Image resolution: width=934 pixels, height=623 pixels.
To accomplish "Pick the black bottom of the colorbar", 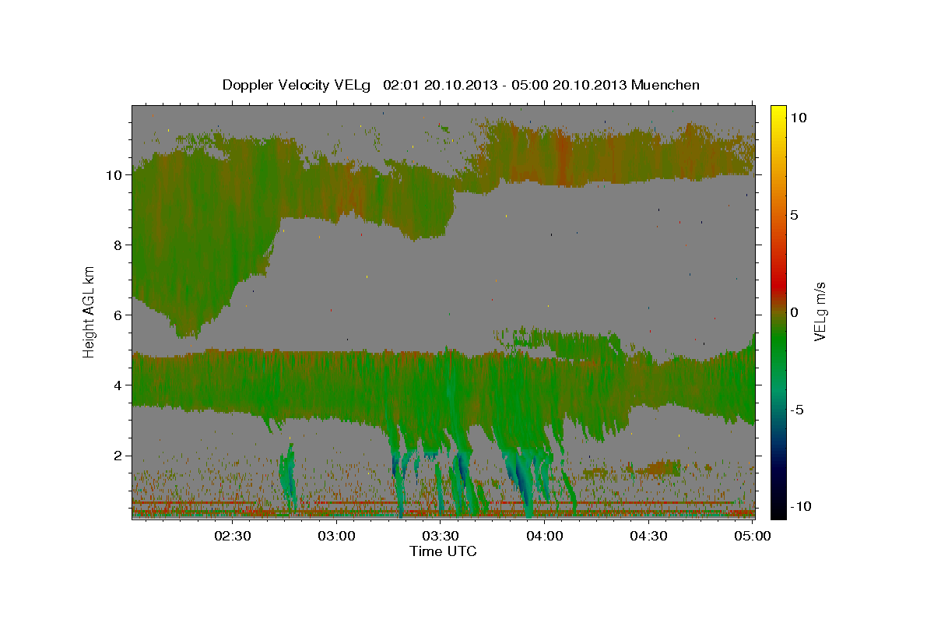I will click(778, 512).
